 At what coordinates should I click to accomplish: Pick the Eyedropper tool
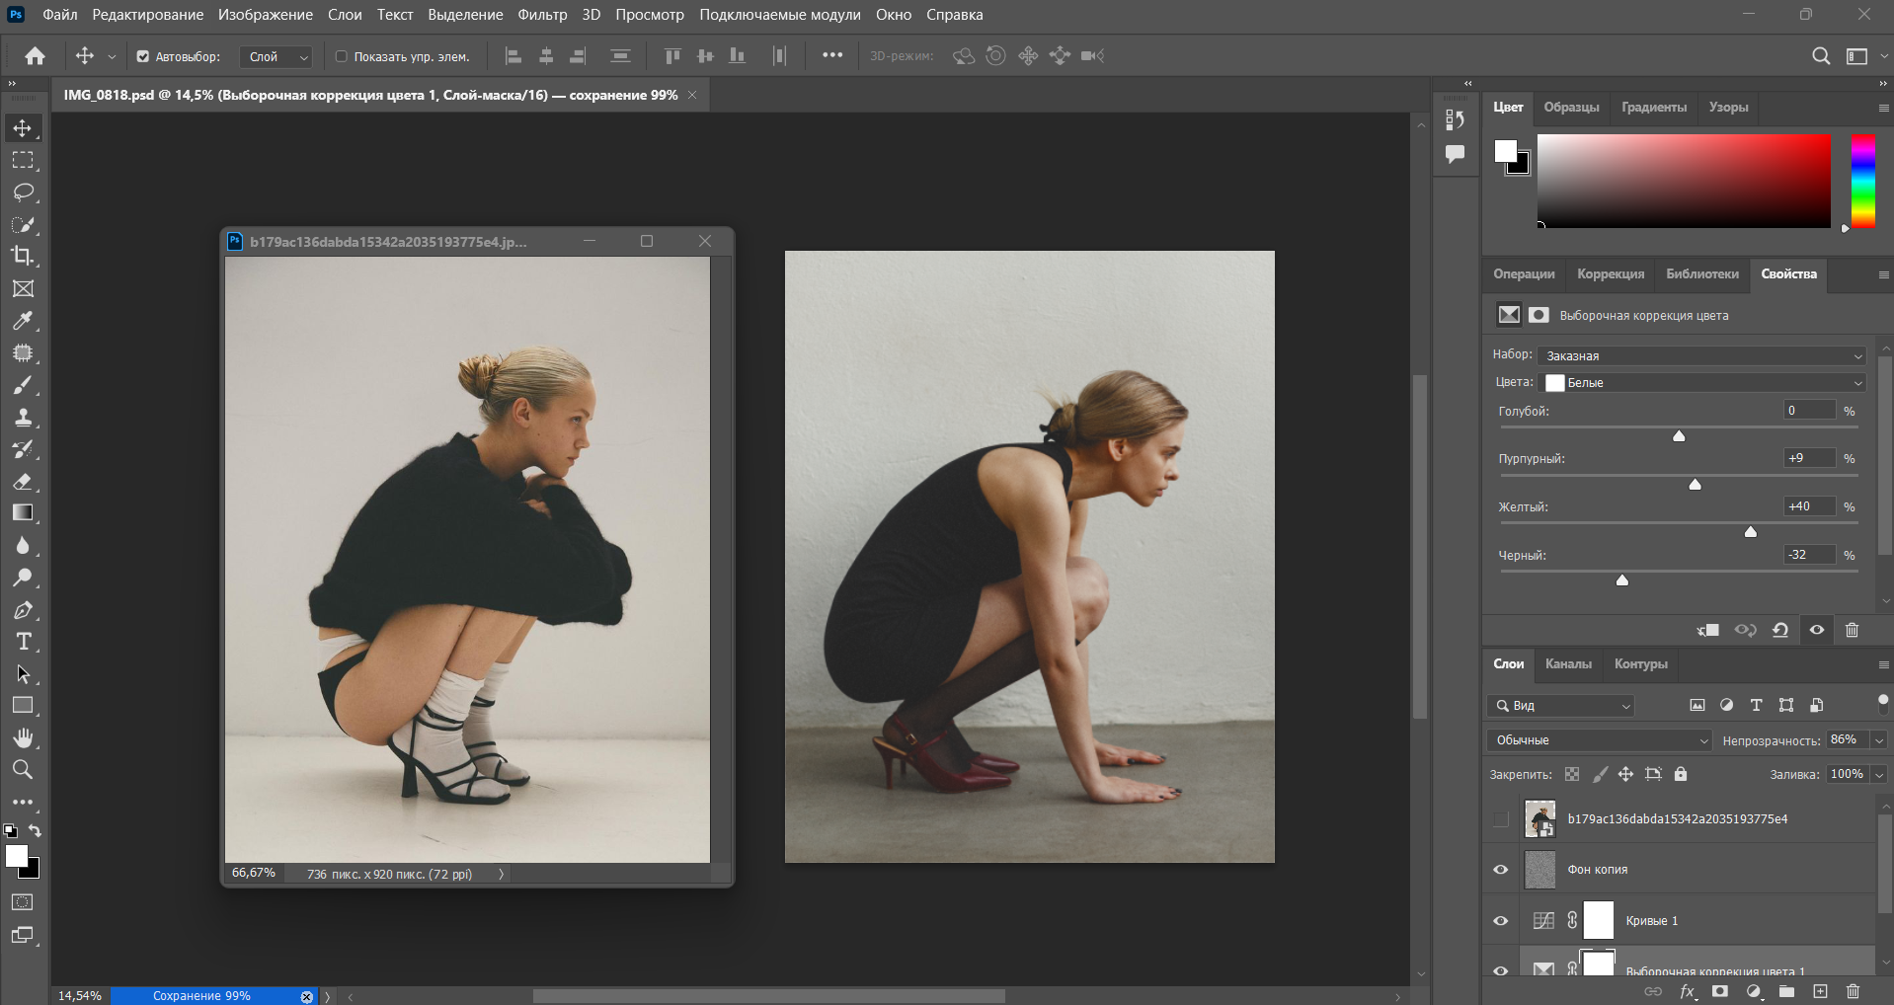click(24, 321)
